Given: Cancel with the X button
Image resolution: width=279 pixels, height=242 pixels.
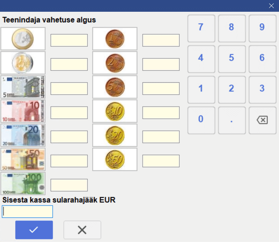Looking at the screenshot, I should tap(82, 230).
